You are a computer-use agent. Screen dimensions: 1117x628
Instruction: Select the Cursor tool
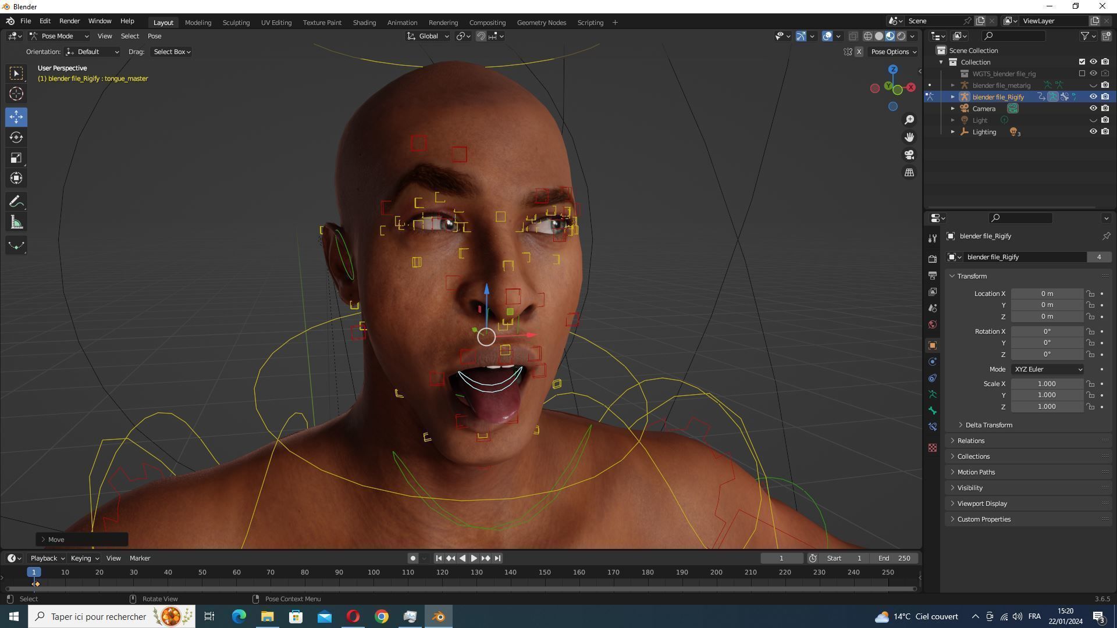pos(16,94)
